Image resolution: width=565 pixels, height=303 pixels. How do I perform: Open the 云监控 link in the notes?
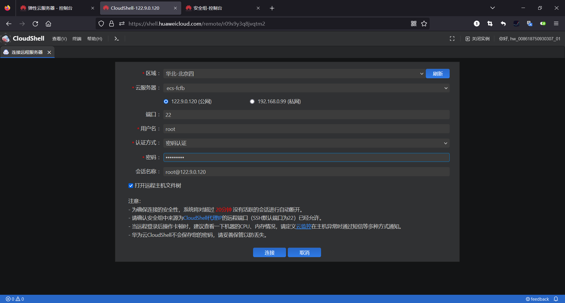click(304, 227)
